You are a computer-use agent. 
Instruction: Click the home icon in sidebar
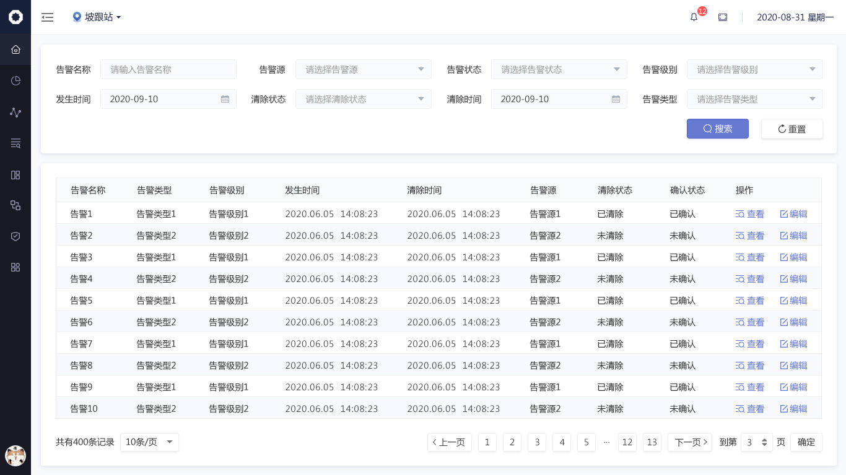pyautogui.click(x=15, y=49)
